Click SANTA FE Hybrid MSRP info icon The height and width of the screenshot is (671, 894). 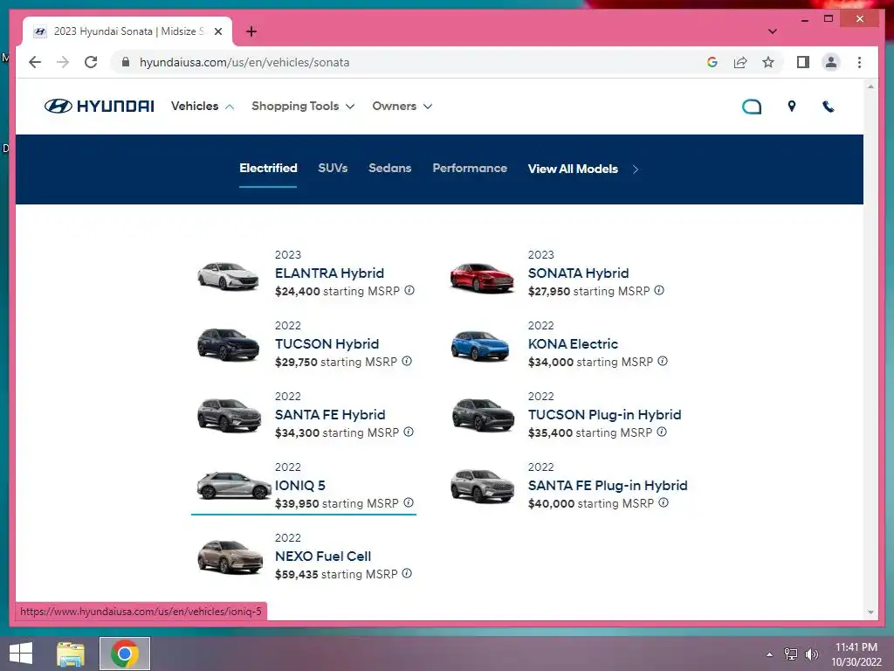coord(409,432)
